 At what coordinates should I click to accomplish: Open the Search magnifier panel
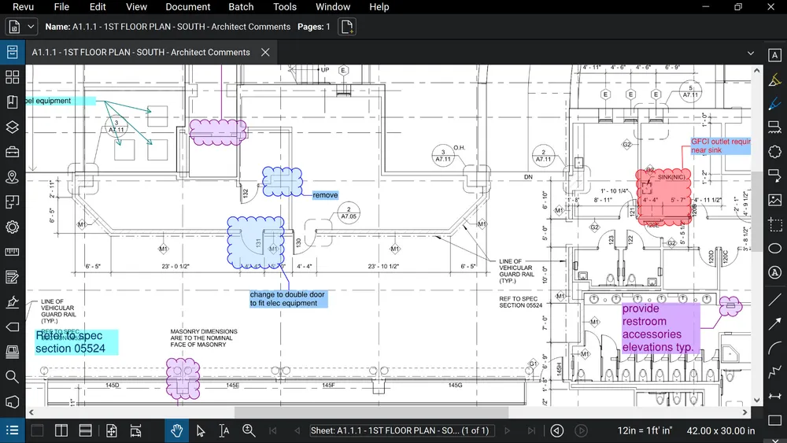coord(12,377)
